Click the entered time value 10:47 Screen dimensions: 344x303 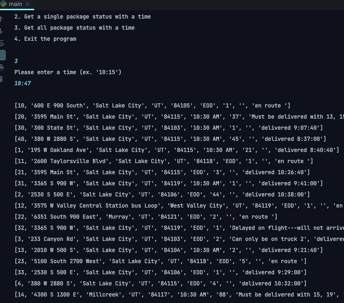tap(23, 83)
